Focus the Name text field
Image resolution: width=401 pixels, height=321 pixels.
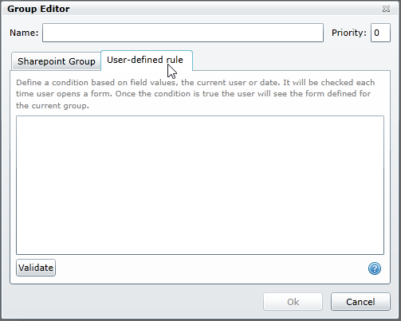[183, 33]
